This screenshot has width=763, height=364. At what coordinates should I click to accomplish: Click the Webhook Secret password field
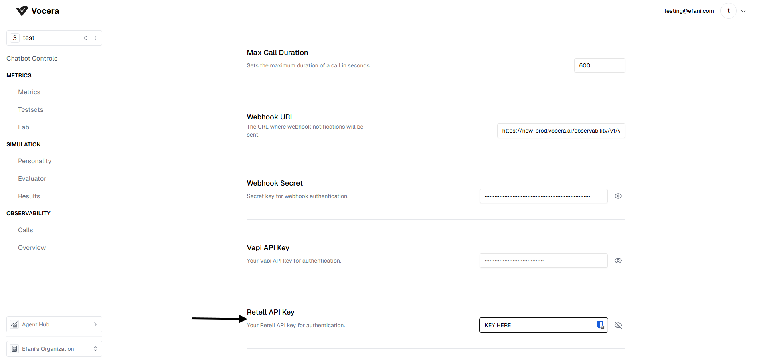point(543,196)
